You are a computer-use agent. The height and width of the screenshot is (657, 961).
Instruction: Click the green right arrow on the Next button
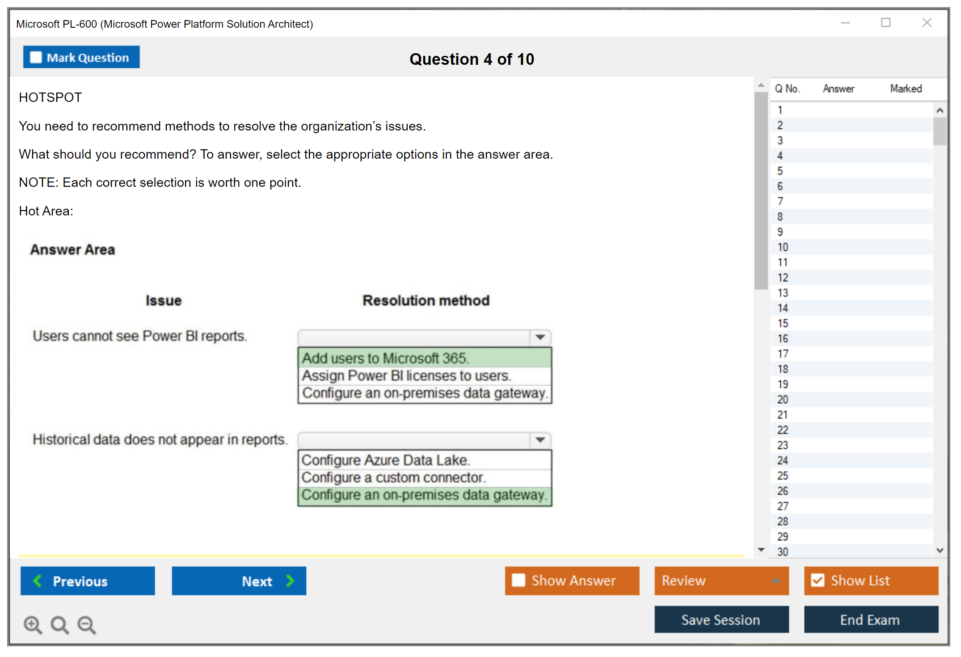tap(291, 581)
